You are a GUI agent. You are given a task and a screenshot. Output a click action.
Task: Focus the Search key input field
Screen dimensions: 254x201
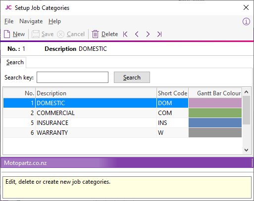72,77
